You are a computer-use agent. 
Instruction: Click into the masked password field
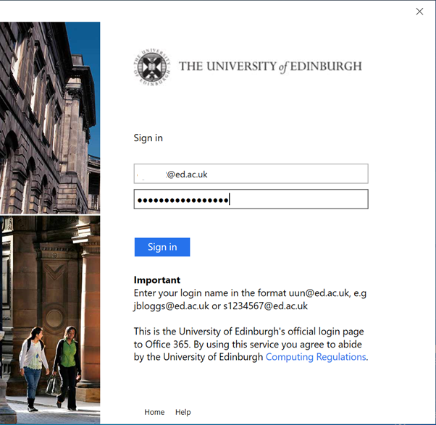(x=251, y=199)
